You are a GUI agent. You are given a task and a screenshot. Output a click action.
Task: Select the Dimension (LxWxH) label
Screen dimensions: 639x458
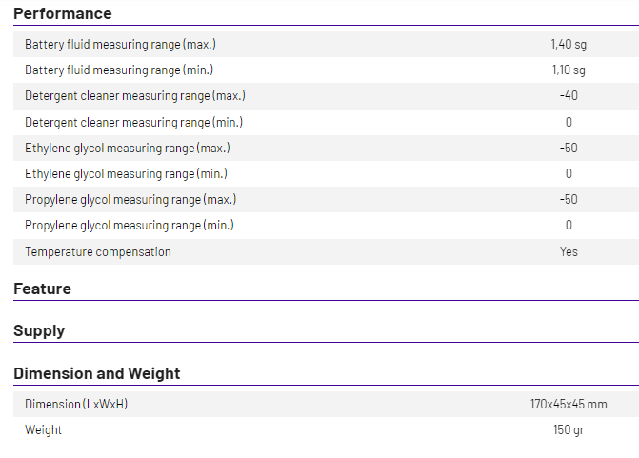pos(76,405)
